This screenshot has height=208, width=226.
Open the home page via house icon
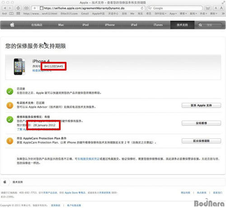click(x=18, y=8)
